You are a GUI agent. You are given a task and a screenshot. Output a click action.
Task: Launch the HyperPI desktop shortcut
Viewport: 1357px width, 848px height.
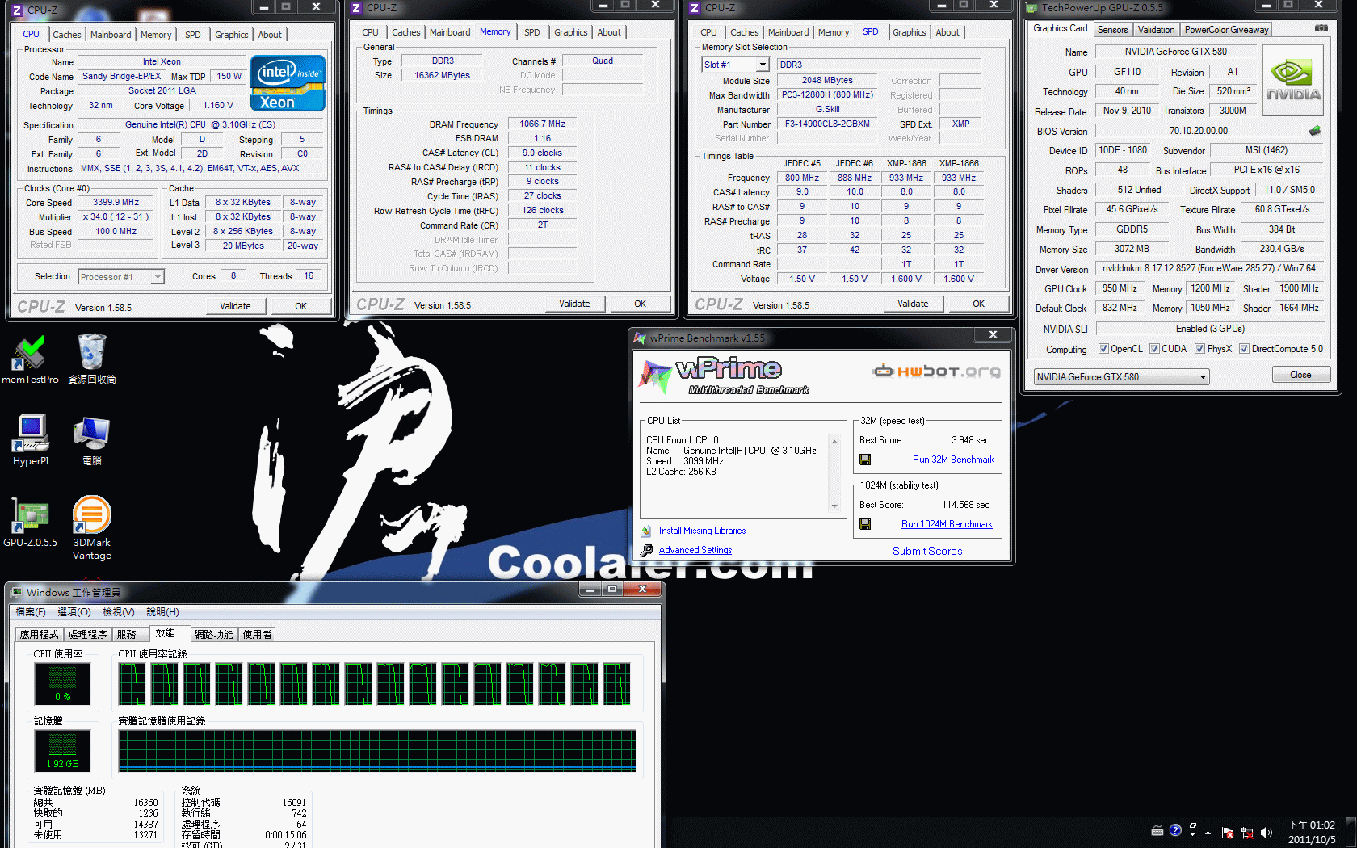pyautogui.click(x=31, y=440)
